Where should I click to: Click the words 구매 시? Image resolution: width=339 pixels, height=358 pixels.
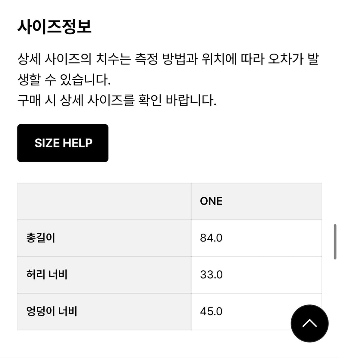(37, 100)
